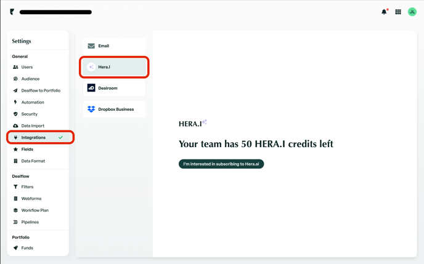The width and height of the screenshot is (424, 264).
Task: Select the Email integration
Action: point(114,46)
